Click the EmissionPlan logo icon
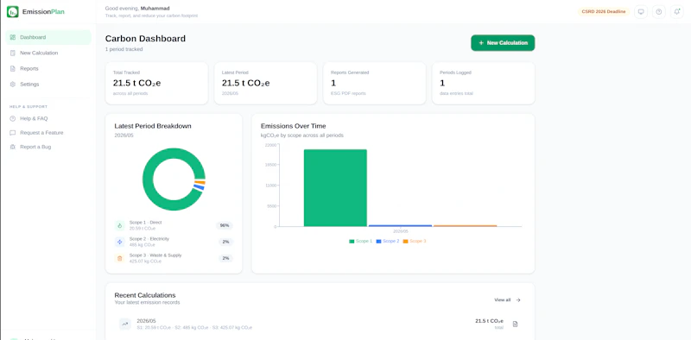 12,12
